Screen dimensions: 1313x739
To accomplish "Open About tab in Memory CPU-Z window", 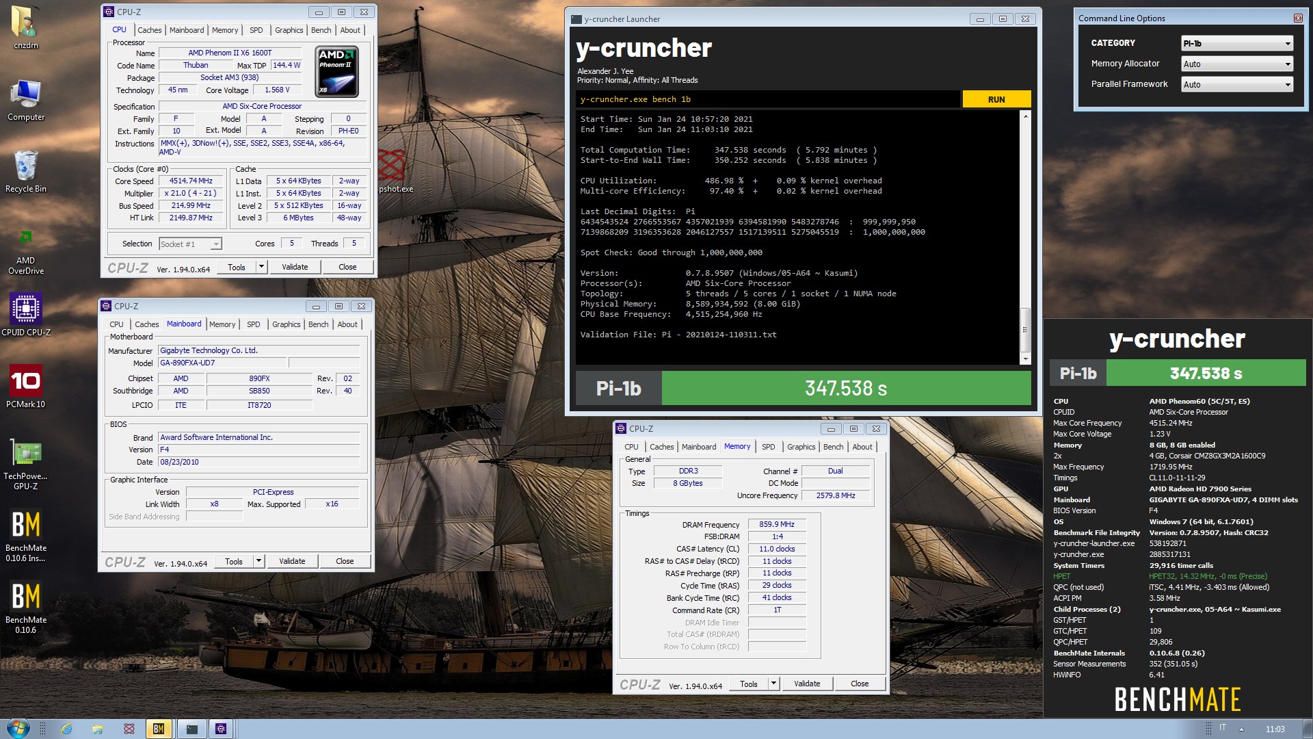I will click(862, 447).
